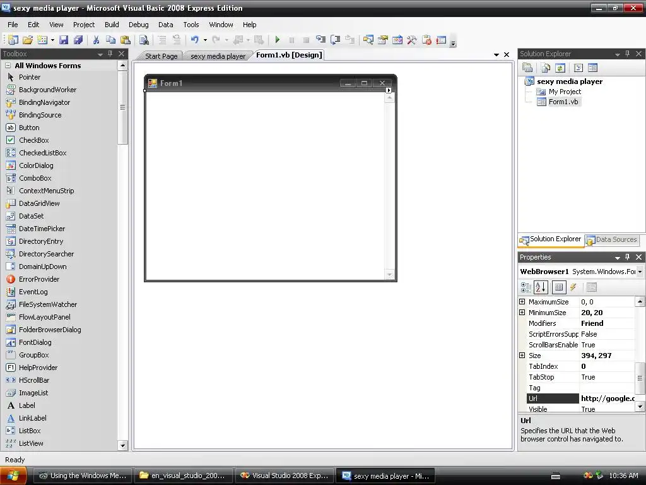Switch Properties grid to Categorized view

(526, 287)
